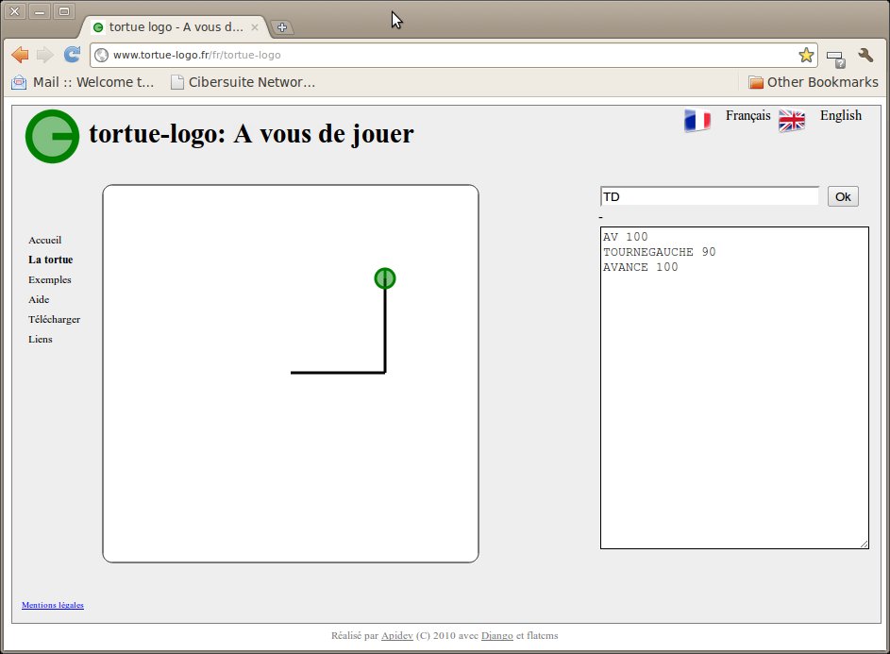Viewport: 890px width, 654px height.
Task: Open the Mail :: Welcome bookmark
Action: pos(83,82)
